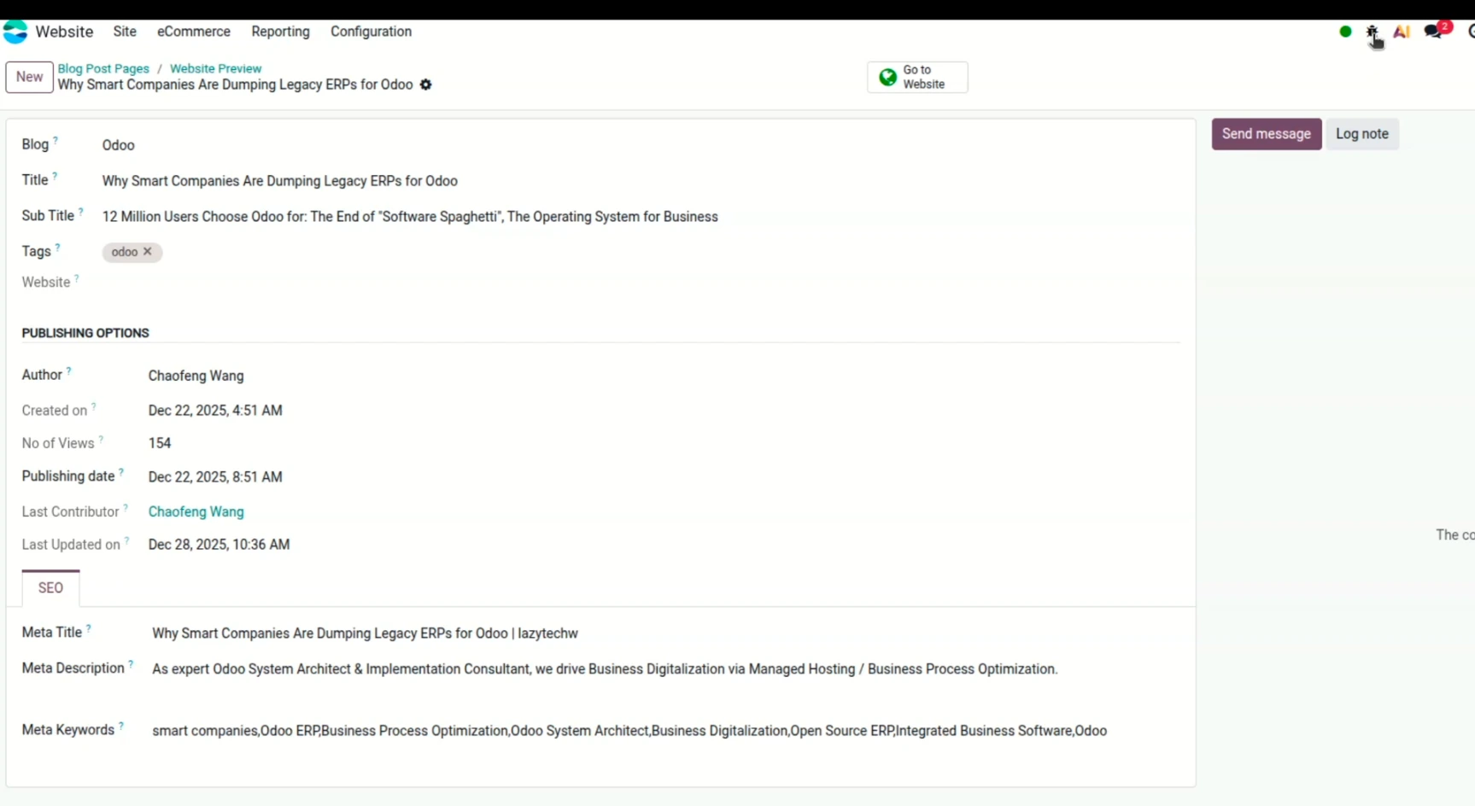Image resolution: width=1475 pixels, height=806 pixels.
Task: Click the Website app logo icon
Action: click(15, 32)
